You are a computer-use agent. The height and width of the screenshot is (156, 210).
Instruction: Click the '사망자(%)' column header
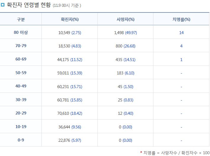[x=126, y=20]
